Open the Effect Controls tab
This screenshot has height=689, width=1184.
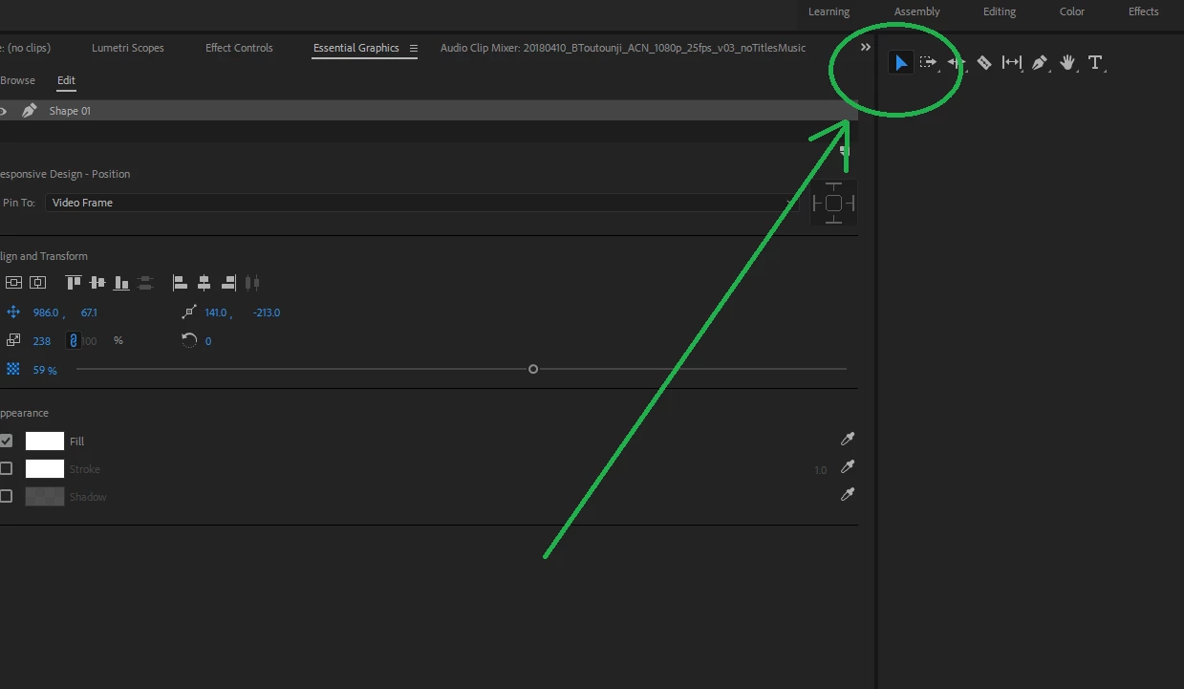(239, 48)
